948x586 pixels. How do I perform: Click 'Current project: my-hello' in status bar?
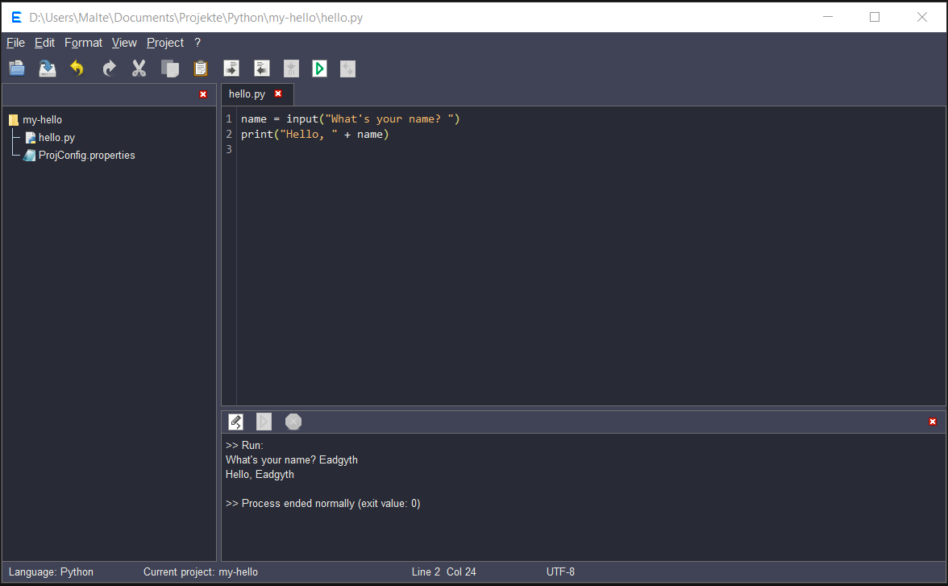tap(201, 572)
